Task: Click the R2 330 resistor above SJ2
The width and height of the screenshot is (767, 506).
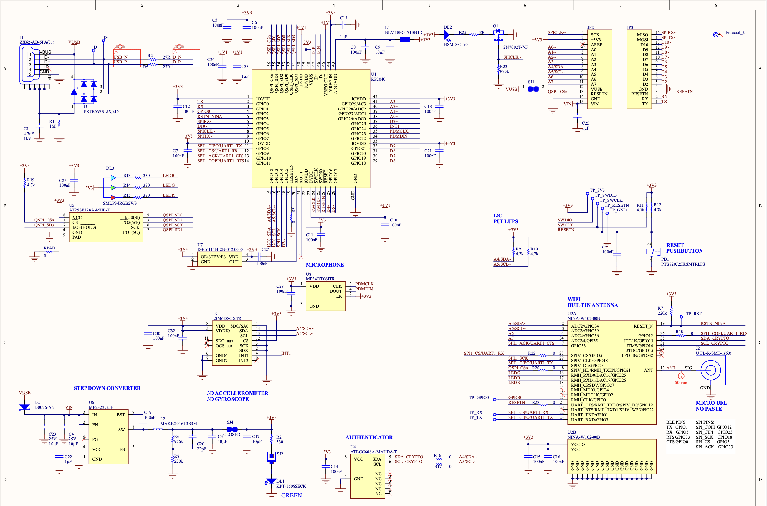Action: pyautogui.click(x=272, y=440)
